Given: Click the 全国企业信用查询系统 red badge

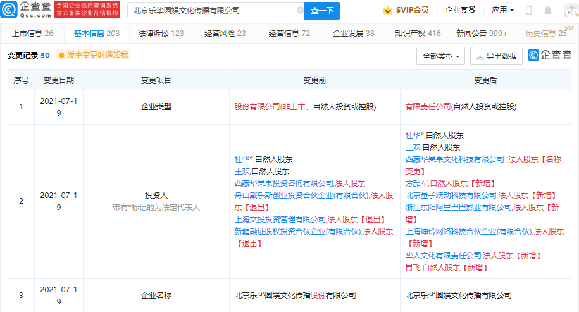Looking at the screenshot, I should click(x=87, y=9).
